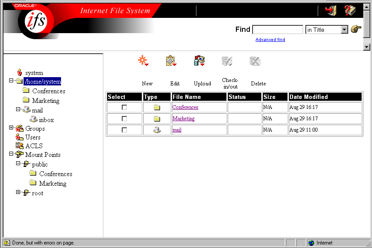Click the Date Modified column header
Screen dimensions: 372x248
(325, 97)
